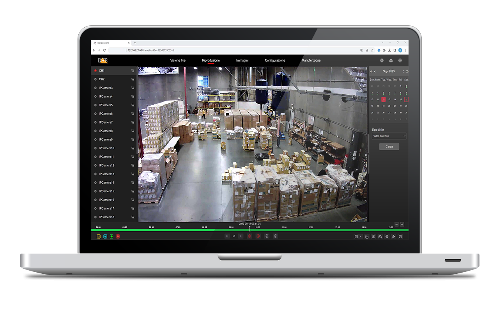Open the Tipo di file dropdown
Viewport: 499px width, 312px height.
tap(389, 136)
